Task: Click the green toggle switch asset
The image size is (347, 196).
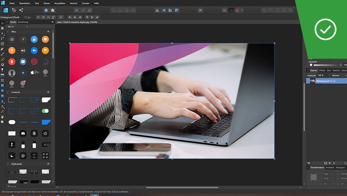Action: tap(45, 111)
